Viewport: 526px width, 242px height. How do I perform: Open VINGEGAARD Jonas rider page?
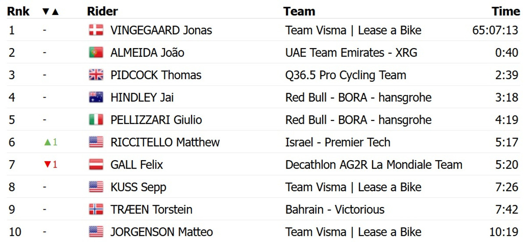(x=161, y=30)
